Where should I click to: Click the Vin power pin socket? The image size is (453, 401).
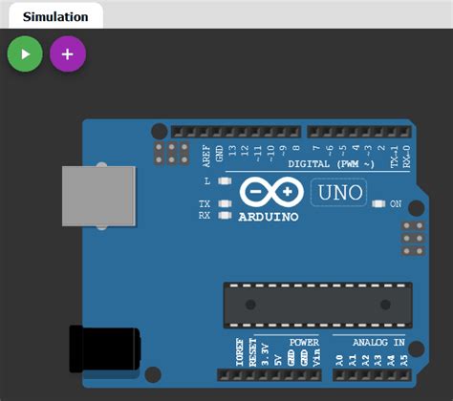pyautogui.click(x=314, y=375)
